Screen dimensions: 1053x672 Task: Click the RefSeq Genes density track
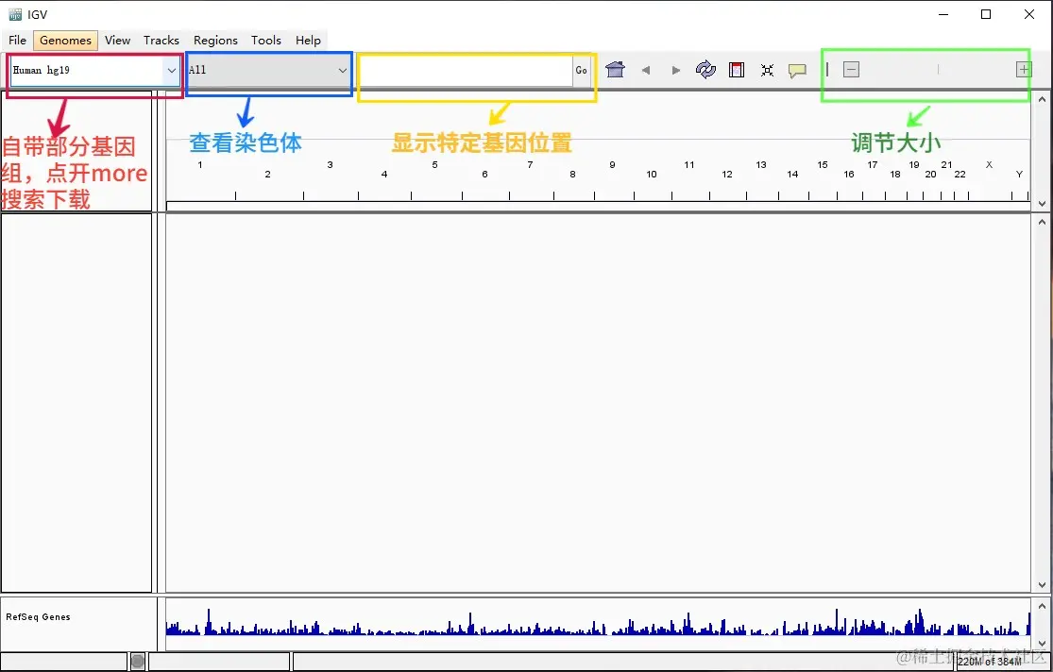point(598,623)
